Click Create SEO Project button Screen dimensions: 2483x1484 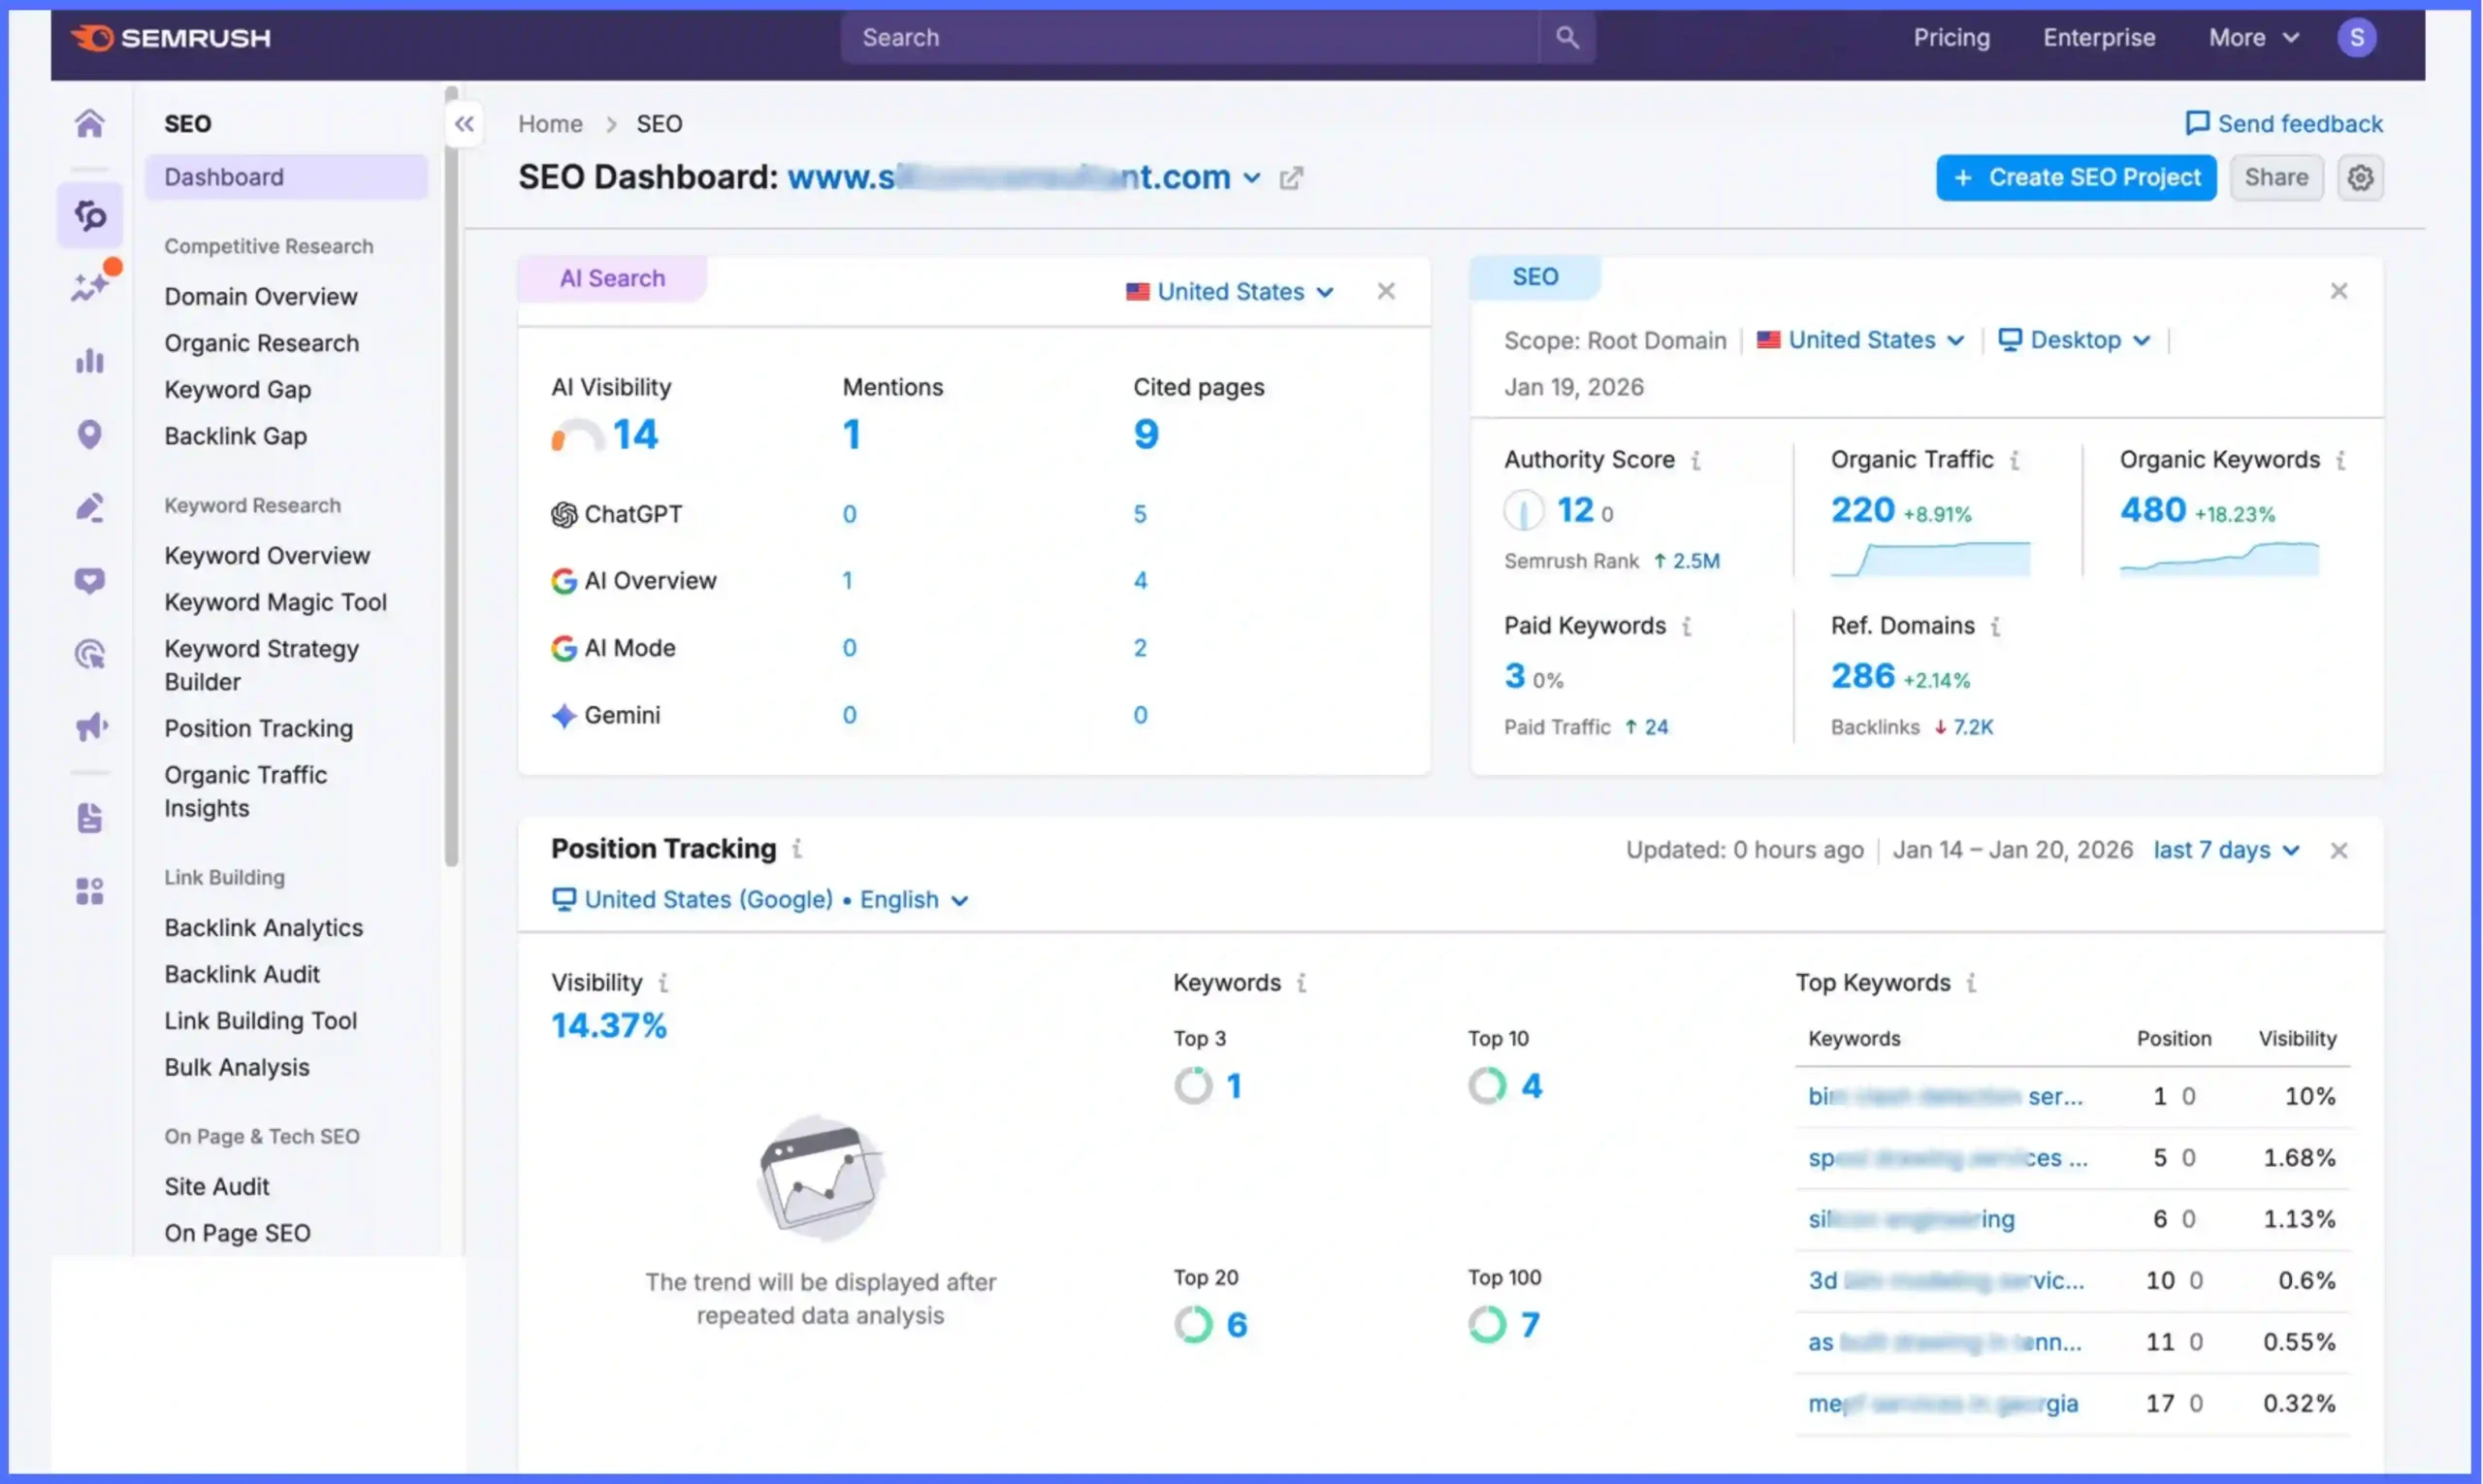click(x=2075, y=177)
